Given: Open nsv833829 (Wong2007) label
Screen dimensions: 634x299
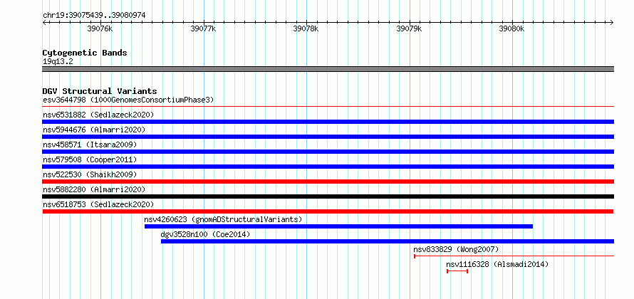Looking at the screenshot, I should (x=456, y=249).
